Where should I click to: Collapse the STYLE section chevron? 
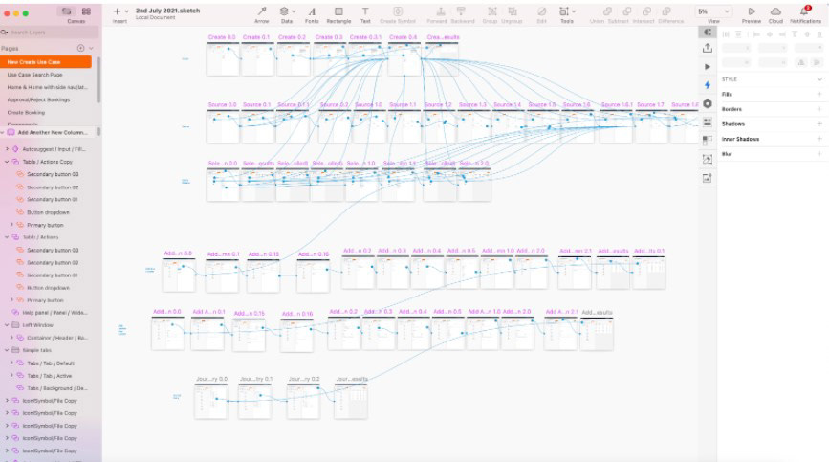pos(820,79)
